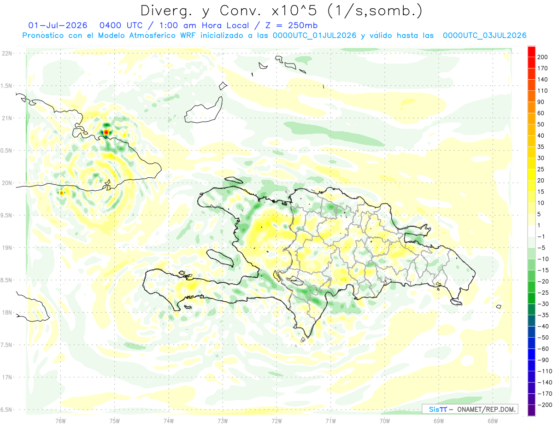Click the '-60' colorbar label
This screenshot has width=553, height=427.
[544, 349]
